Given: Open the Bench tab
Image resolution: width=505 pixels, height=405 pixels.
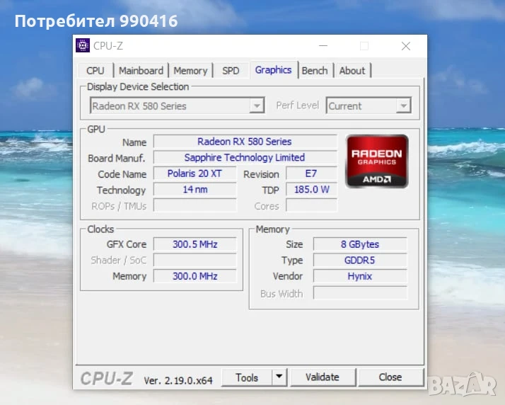Looking at the screenshot, I should (315, 70).
